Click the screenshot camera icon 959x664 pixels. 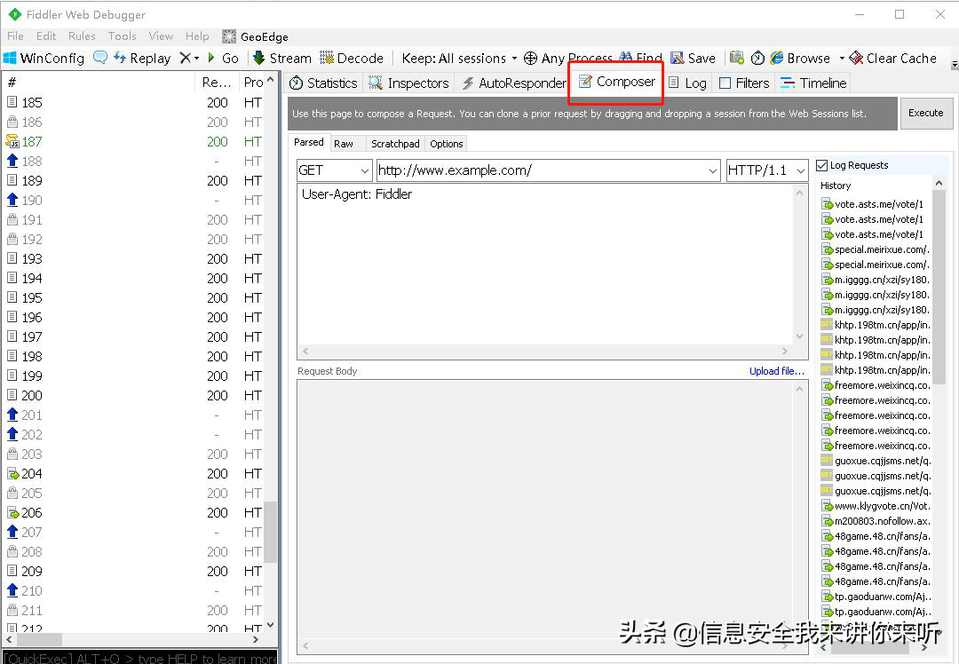[737, 58]
